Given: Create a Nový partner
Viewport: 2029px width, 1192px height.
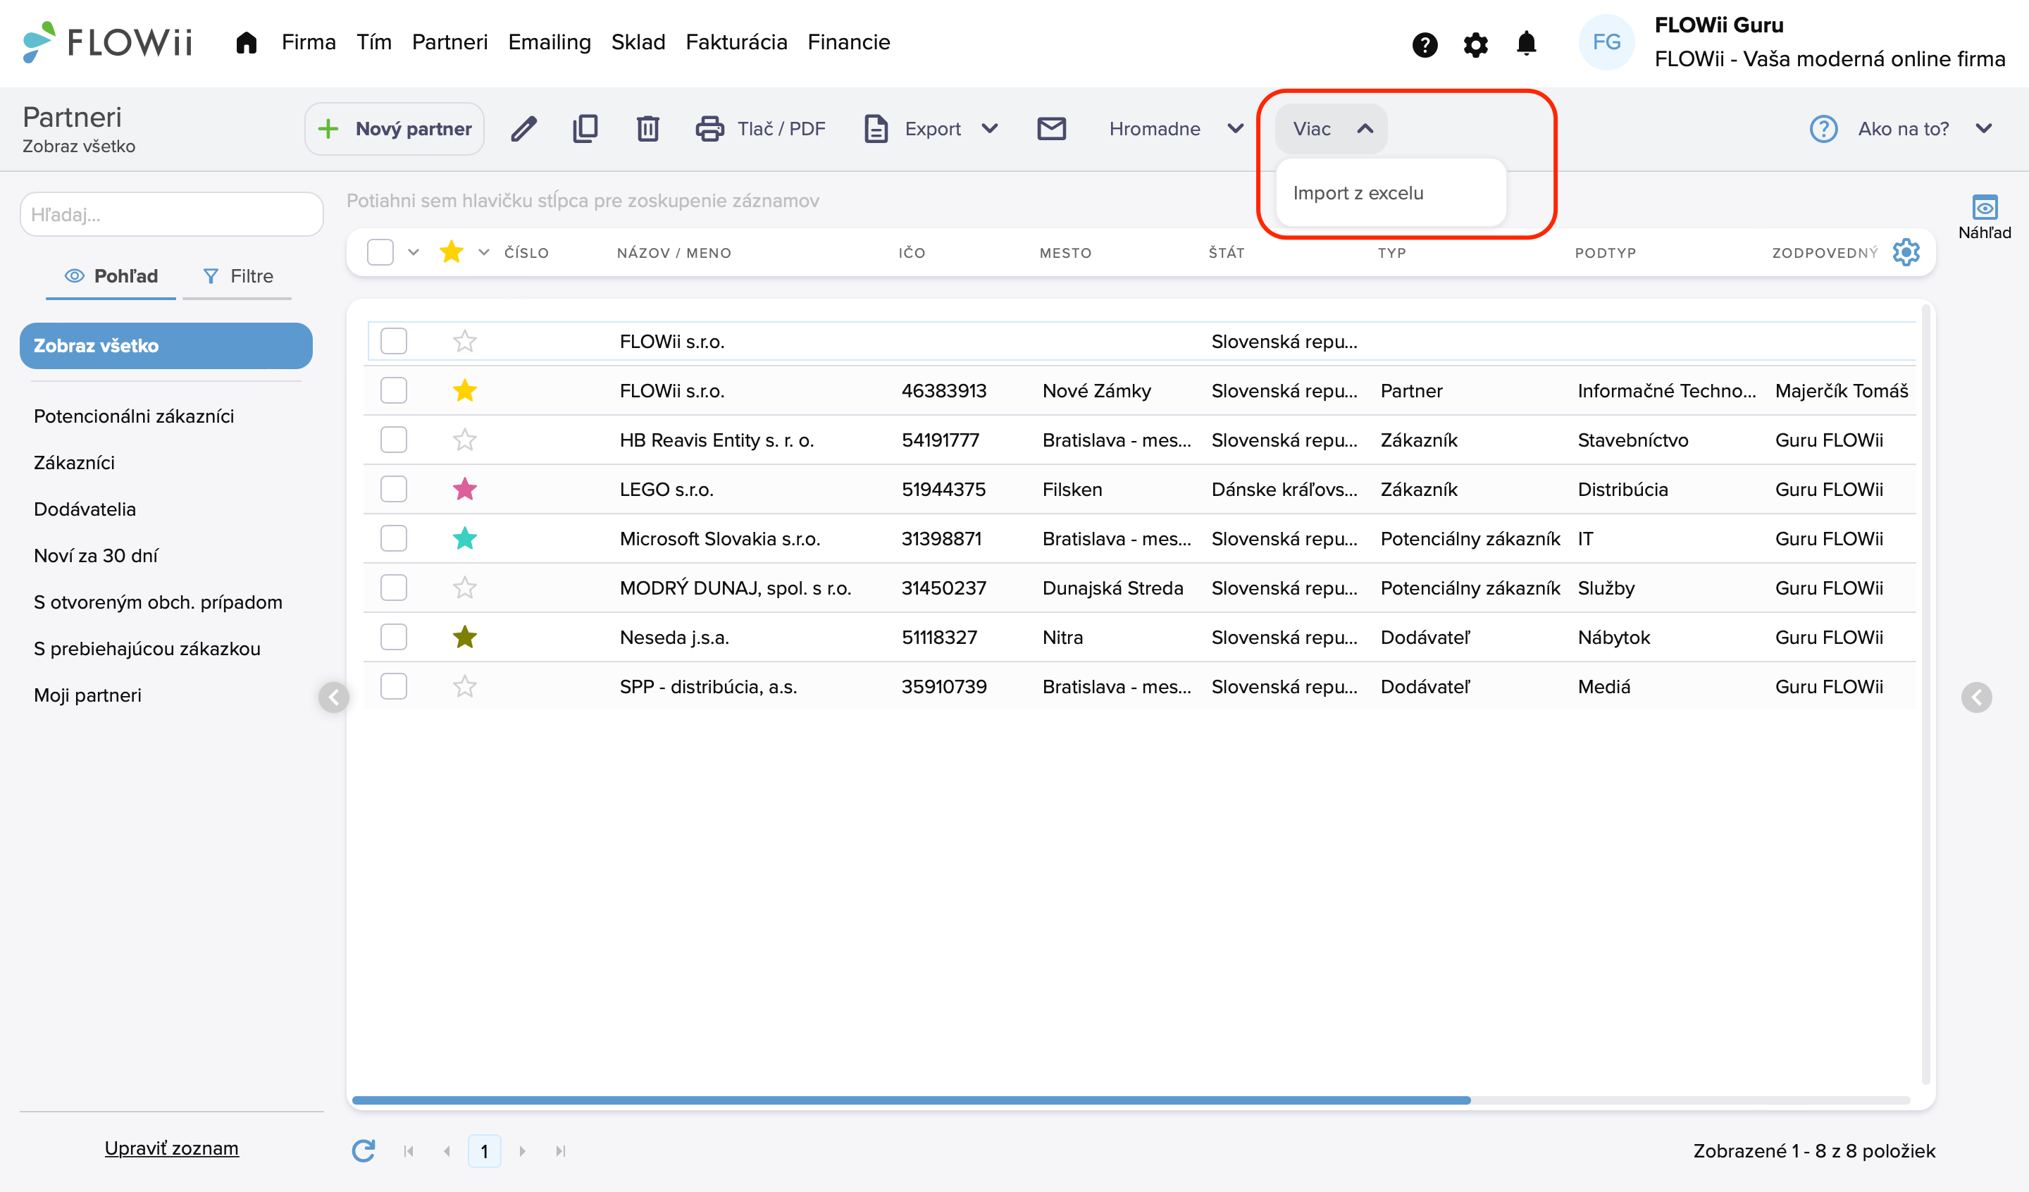Looking at the screenshot, I should point(395,129).
